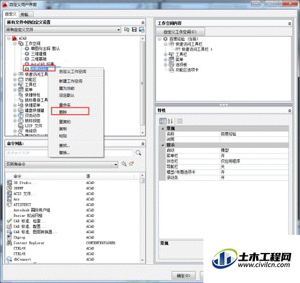Click the command list vertical scrollbar thumb
Viewport: 300px width, 283px height.
coord(142,180)
